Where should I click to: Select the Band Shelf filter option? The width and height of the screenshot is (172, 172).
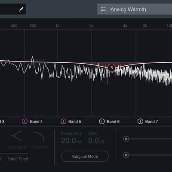[x=18, y=159]
